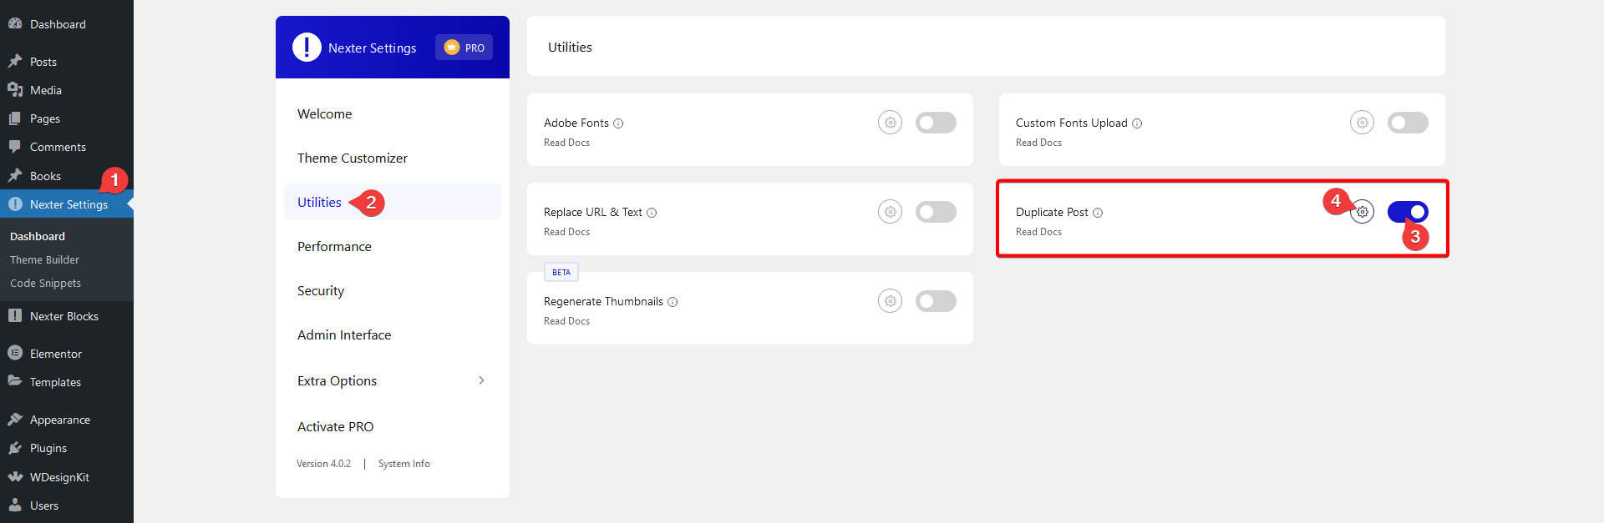Click info icon beside Replace URL & Text
Screen dimensions: 1604x523
[x=652, y=213]
